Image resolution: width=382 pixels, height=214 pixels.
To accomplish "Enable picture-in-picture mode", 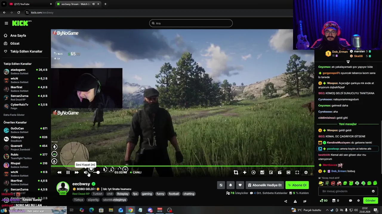I will pyautogui.click(x=271, y=172).
